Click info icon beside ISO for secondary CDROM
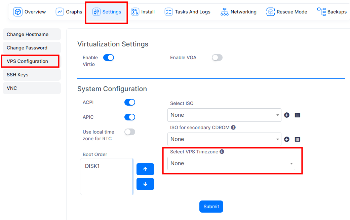Image resolution: width=350 pixels, height=220 pixels. (233, 127)
